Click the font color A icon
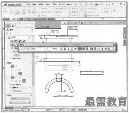Viewport: 129px width, 113px height. [61, 49]
